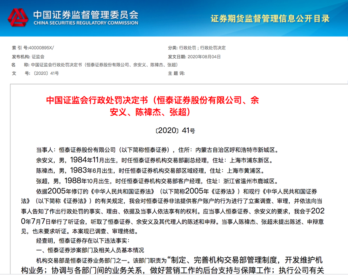Click the paragraph starting 机构交易部是恒泰证券业务部门之一
The height and width of the screenshot is (275, 348).
click(x=173, y=265)
